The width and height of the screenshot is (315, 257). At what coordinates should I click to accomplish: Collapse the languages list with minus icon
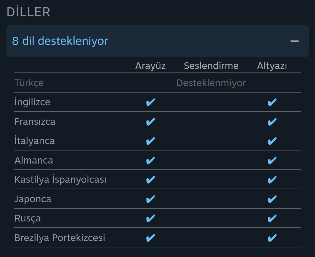tap(295, 41)
